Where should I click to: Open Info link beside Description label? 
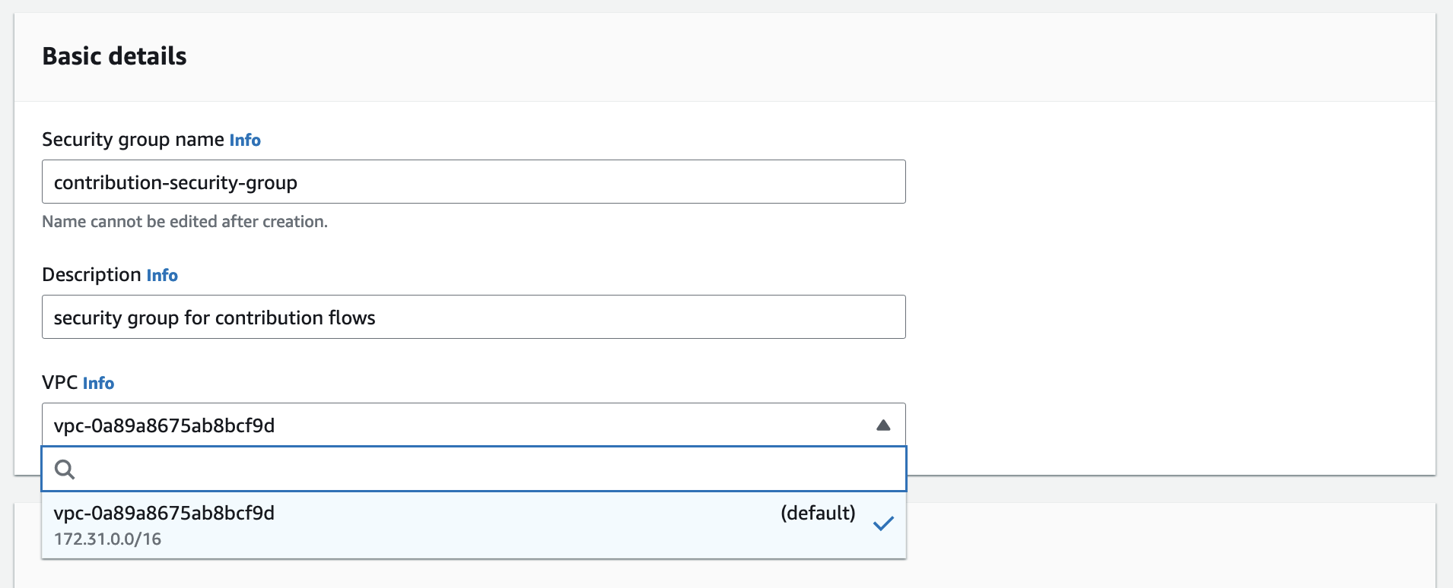click(162, 276)
